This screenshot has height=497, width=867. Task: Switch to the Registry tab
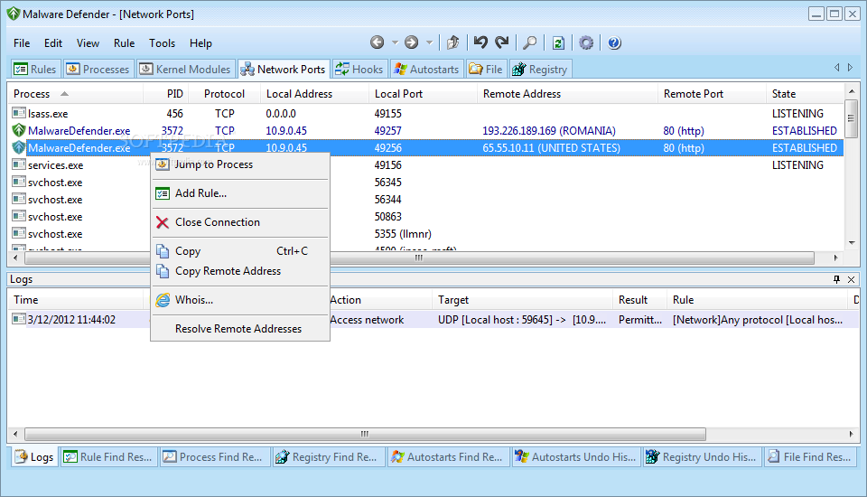click(540, 70)
